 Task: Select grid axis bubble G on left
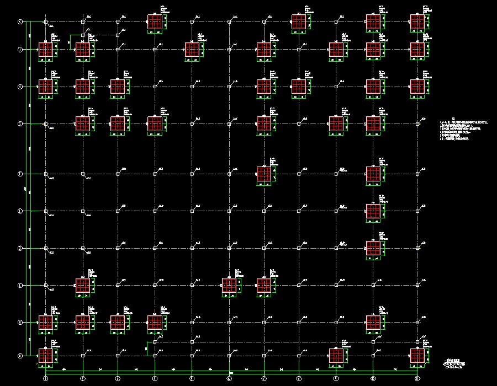[x=20, y=124]
